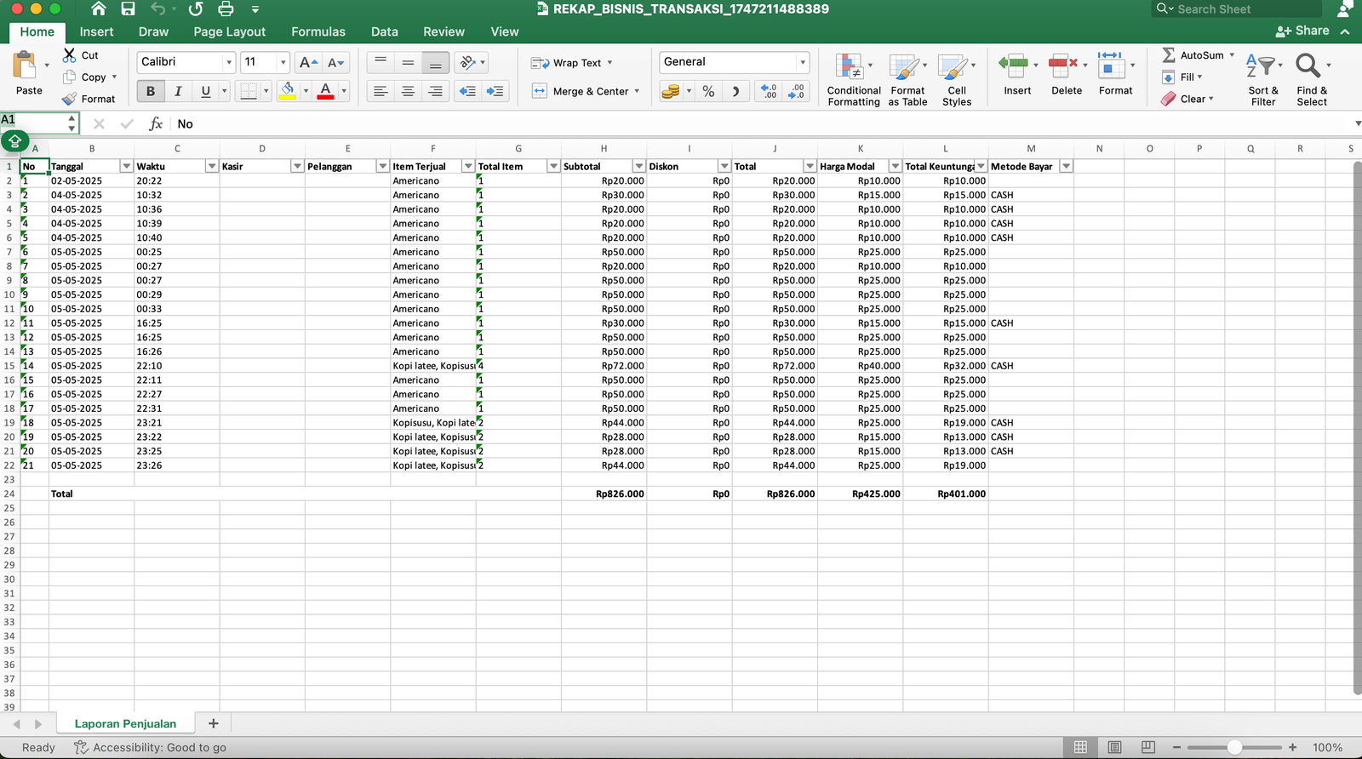Open Cell Styles gallery
Screen dimensions: 1362x759
tap(957, 79)
